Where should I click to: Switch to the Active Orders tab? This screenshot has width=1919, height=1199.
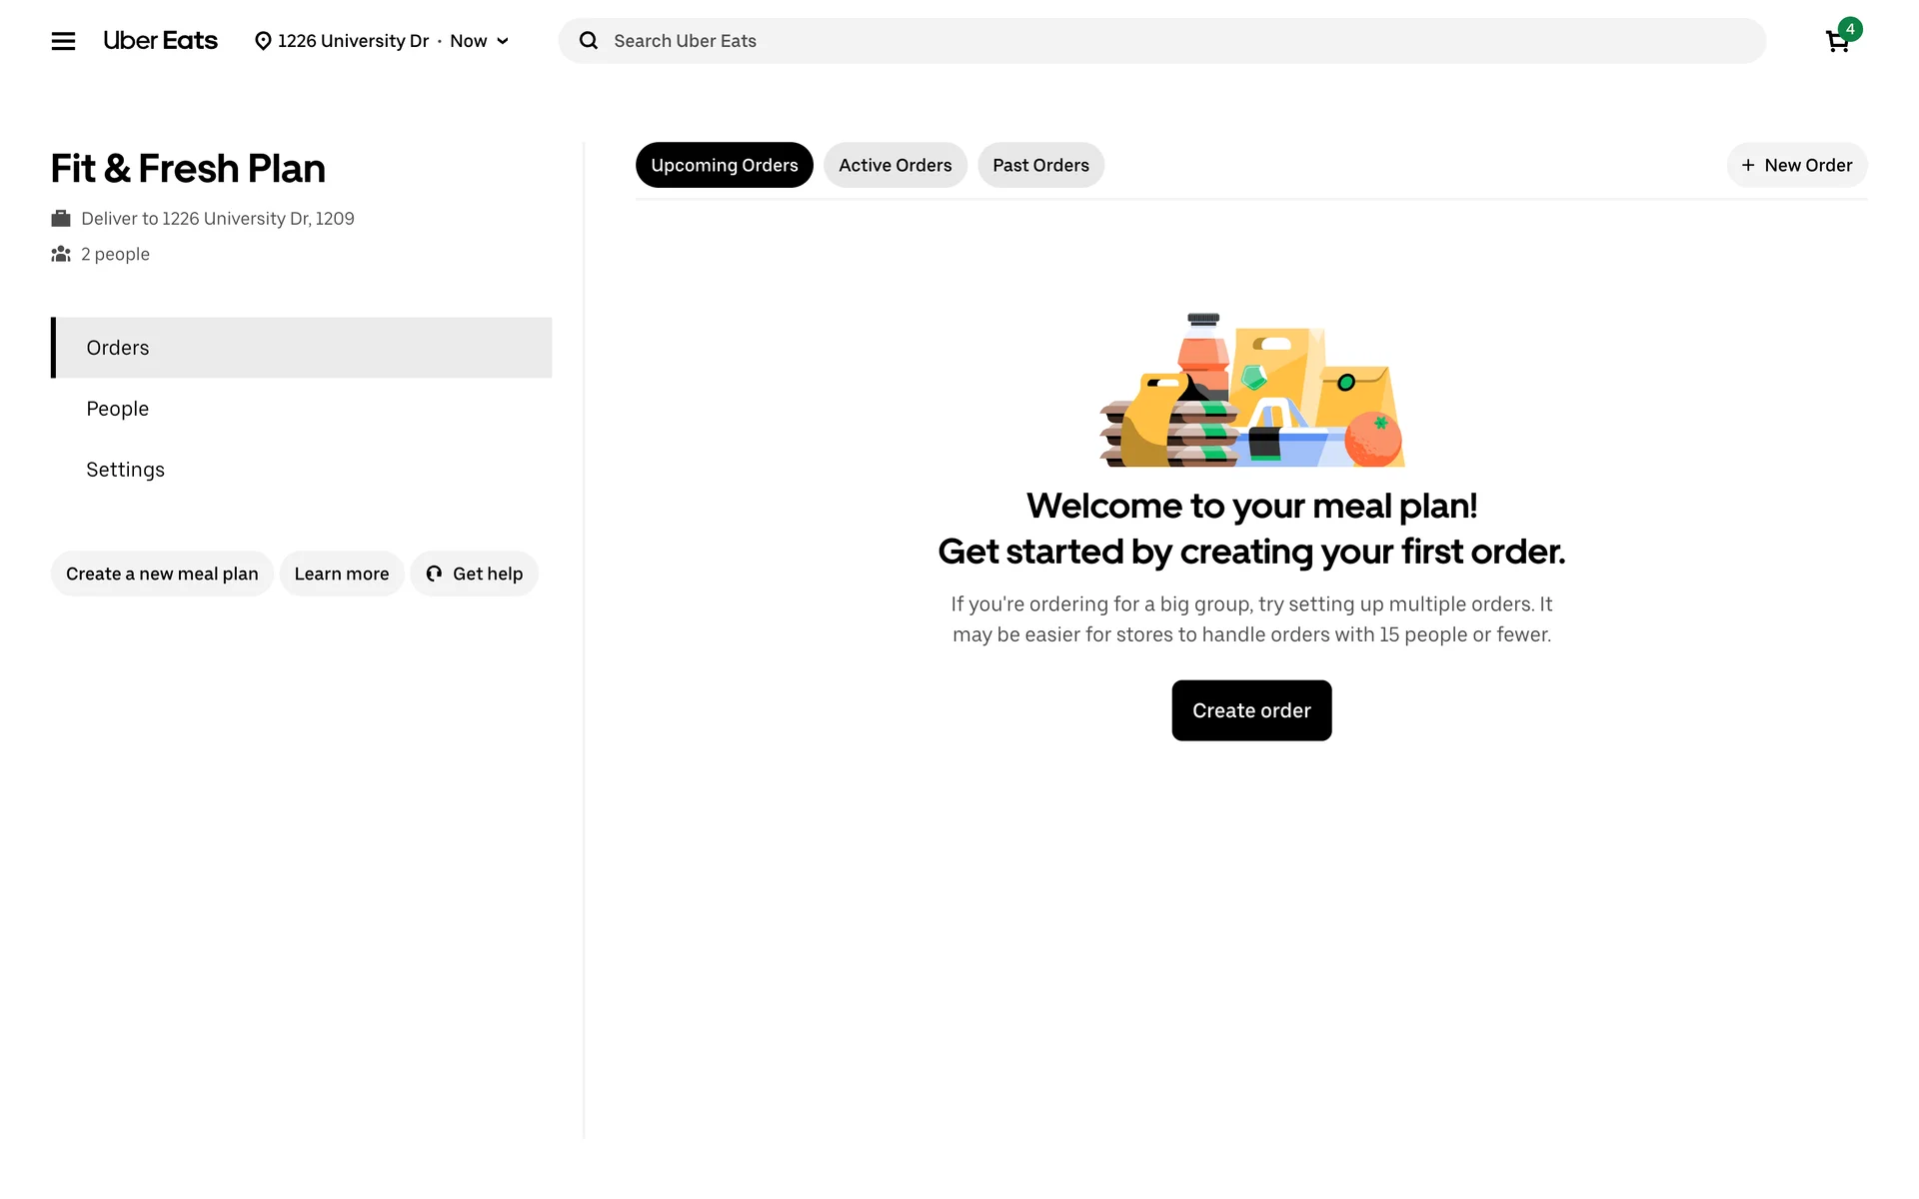point(895,165)
